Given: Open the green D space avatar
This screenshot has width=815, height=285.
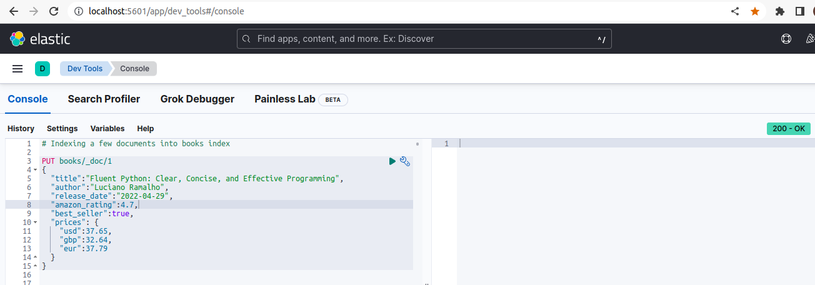Looking at the screenshot, I should click(42, 69).
